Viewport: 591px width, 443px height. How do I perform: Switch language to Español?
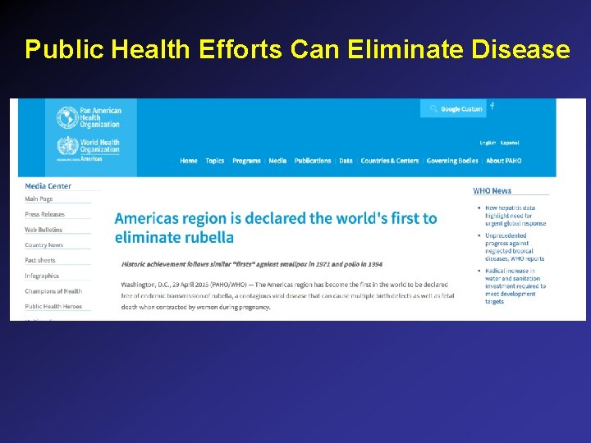pyautogui.click(x=510, y=143)
